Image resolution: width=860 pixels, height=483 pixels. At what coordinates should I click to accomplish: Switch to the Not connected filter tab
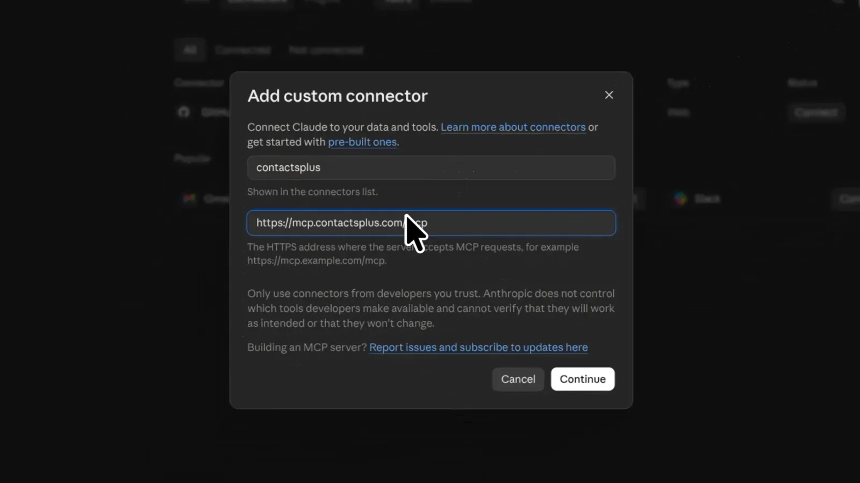(x=326, y=50)
